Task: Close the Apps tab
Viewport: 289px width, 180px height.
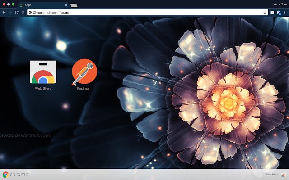Action: [x=66, y=5]
